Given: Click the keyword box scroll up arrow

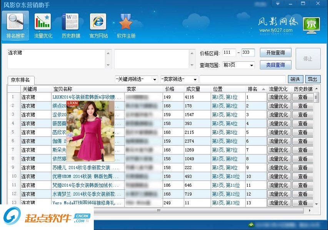Looking at the screenshot, I should pos(108,53).
